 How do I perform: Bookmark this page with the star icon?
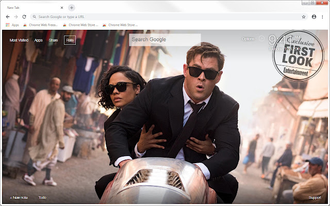click(304, 17)
